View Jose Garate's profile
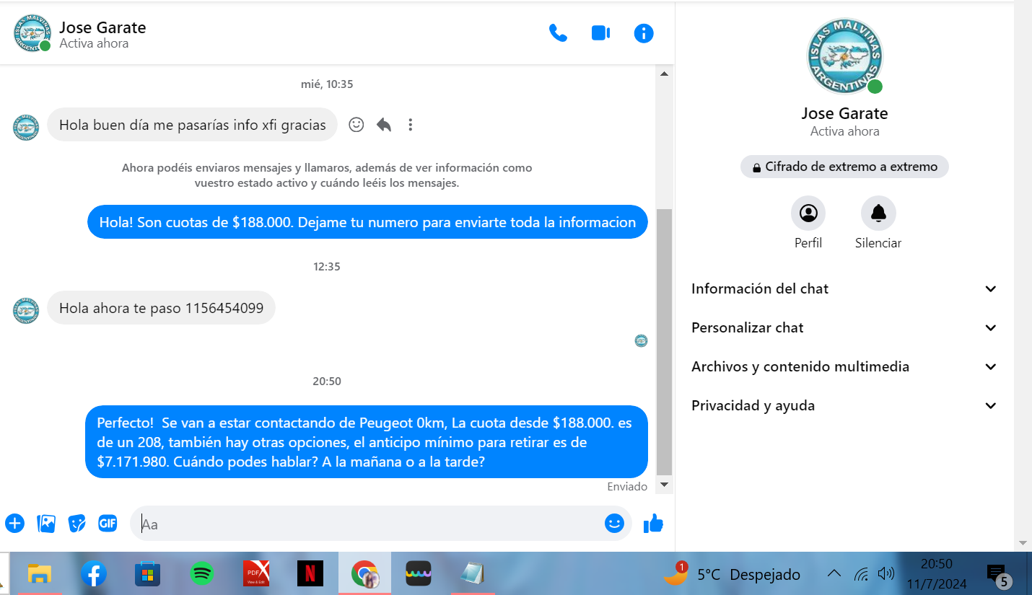This screenshot has height=595, width=1032. click(x=808, y=223)
